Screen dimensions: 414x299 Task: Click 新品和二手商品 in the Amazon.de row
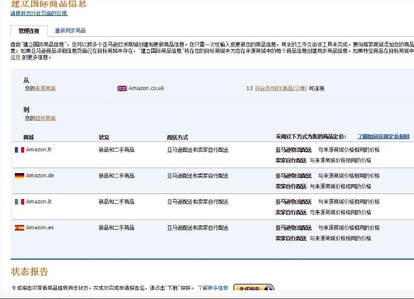click(117, 176)
